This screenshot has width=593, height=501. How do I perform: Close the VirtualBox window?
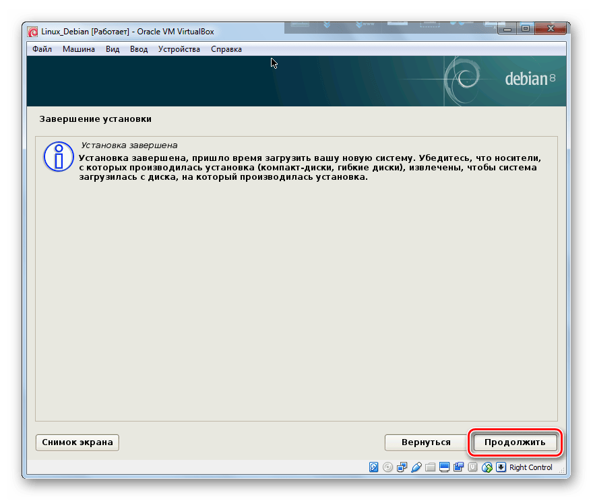[551, 29]
